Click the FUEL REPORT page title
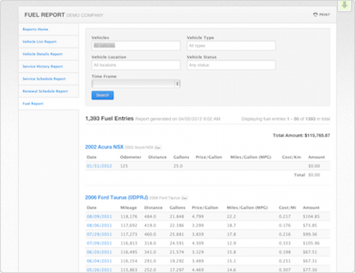 tap(45, 15)
